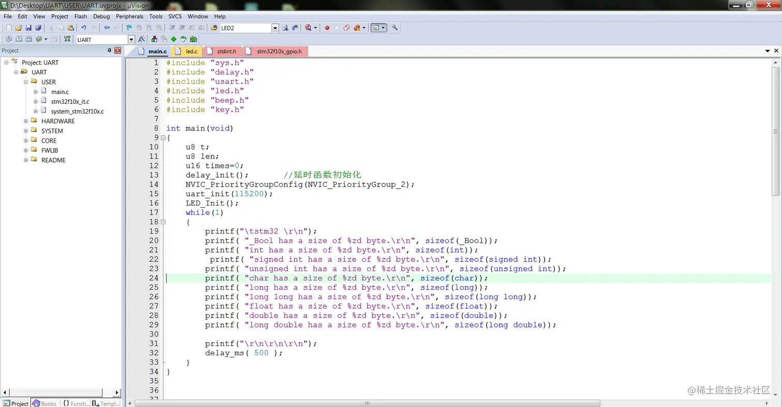Expand the HARDWARE group in project tree
This screenshot has height=407, width=782.
tap(26, 121)
